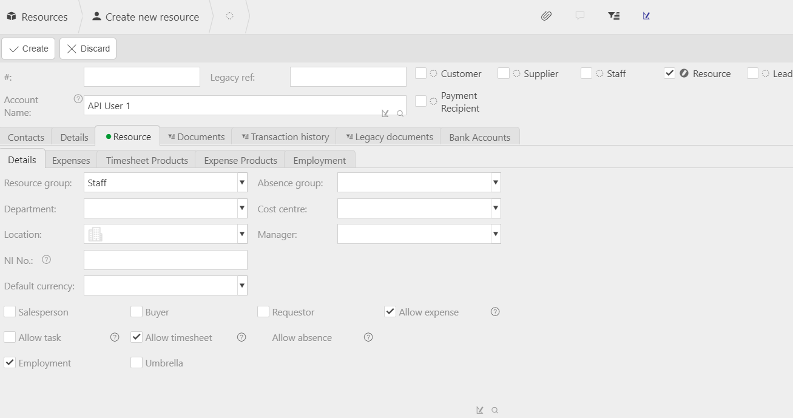Switch to the Expenses sub-tab
The width and height of the screenshot is (793, 418).
click(x=71, y=160)
